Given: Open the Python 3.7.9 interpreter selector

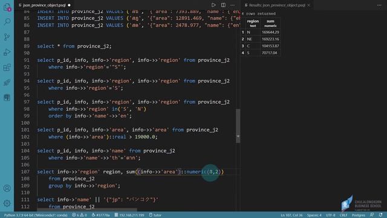Looking at the screenshot, I should tap(36, 215).
